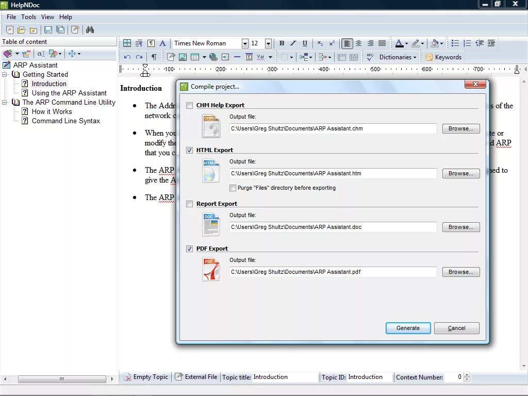The image size is (528, 396).
Task: Enable the CHM Help Export checkbox
Action: coord(190,105)
